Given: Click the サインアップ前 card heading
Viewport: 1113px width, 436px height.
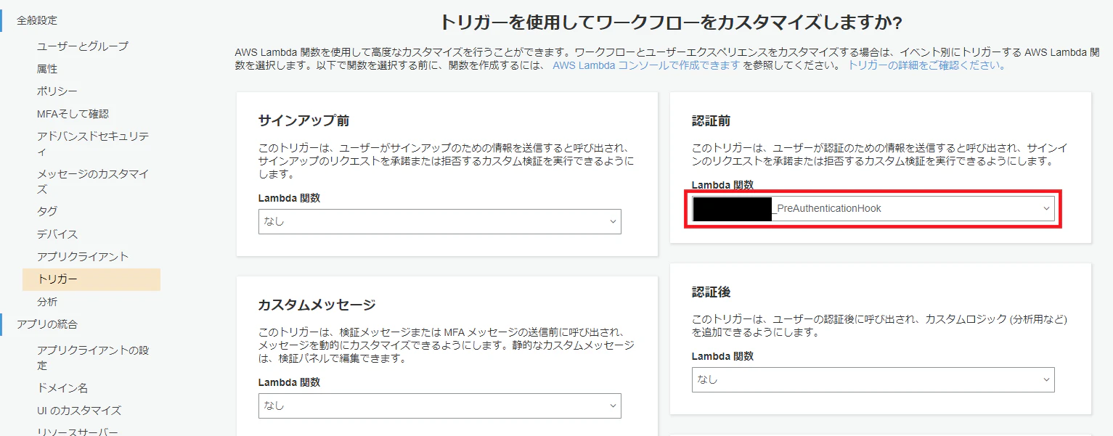Looking at the screenshot, I should point(304,121).
